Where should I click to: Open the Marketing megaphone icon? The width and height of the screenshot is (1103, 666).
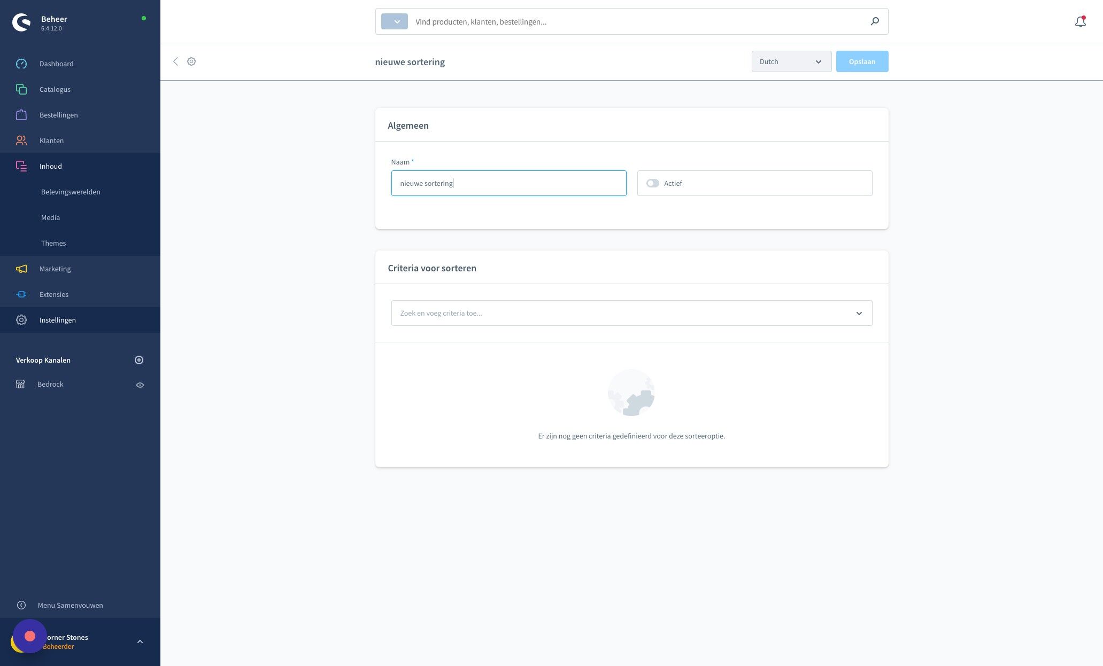[21, 269]
